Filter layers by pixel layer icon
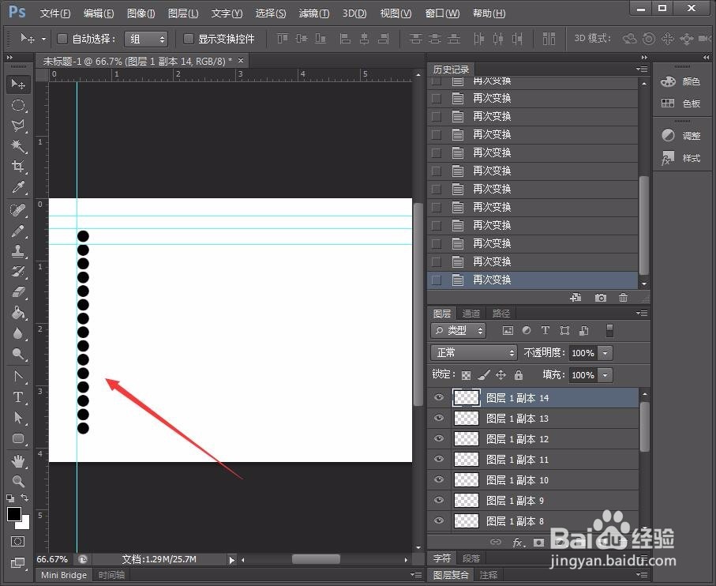The image size is (716, 586). pyautogui.click(x=508, y=330)
